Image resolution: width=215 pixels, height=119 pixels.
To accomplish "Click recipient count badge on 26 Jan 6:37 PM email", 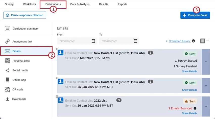I will point(150,82).
